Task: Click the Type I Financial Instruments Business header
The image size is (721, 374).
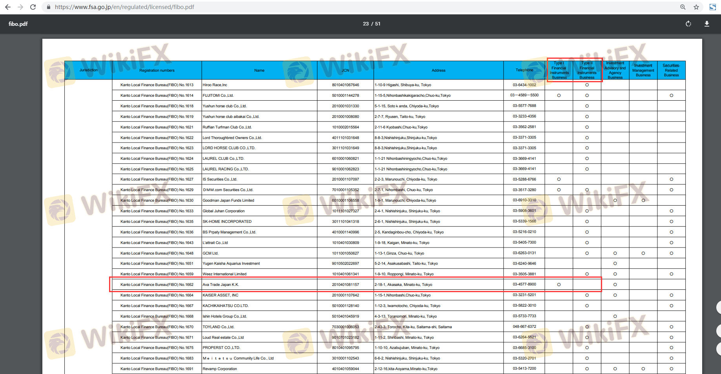Action: pyautogui.click(x=559, y=70)
